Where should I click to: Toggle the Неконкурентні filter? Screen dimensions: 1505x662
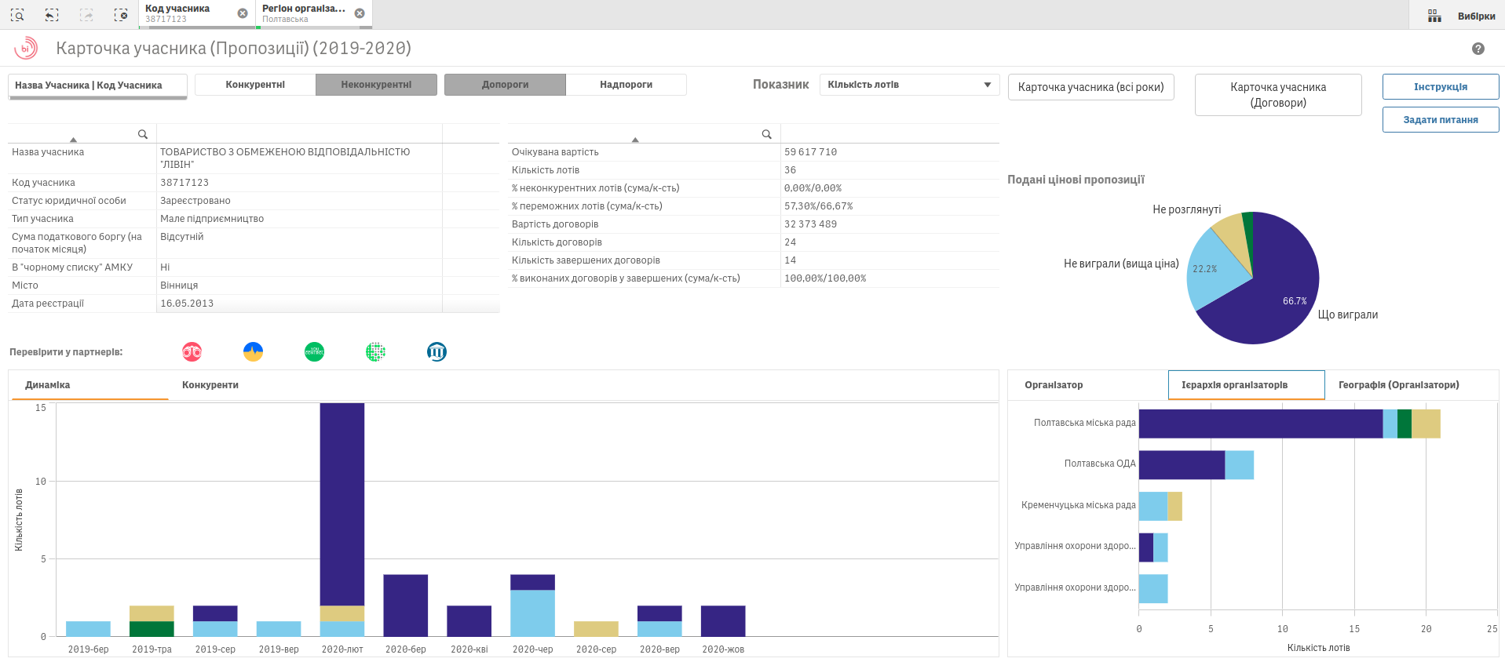coord(376,85)
